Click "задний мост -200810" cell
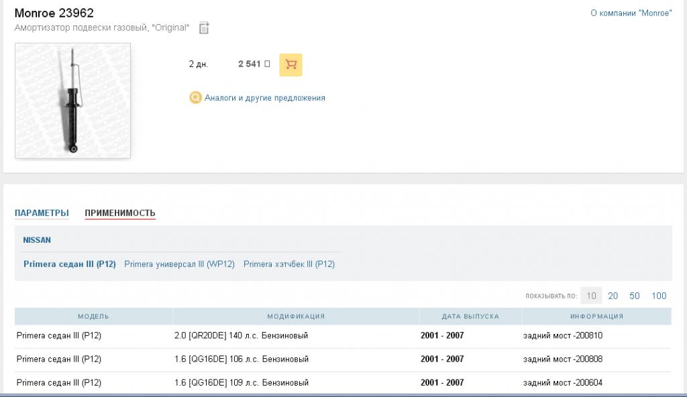The height and width of the screenshot is (397, 687). coord(563,336)
